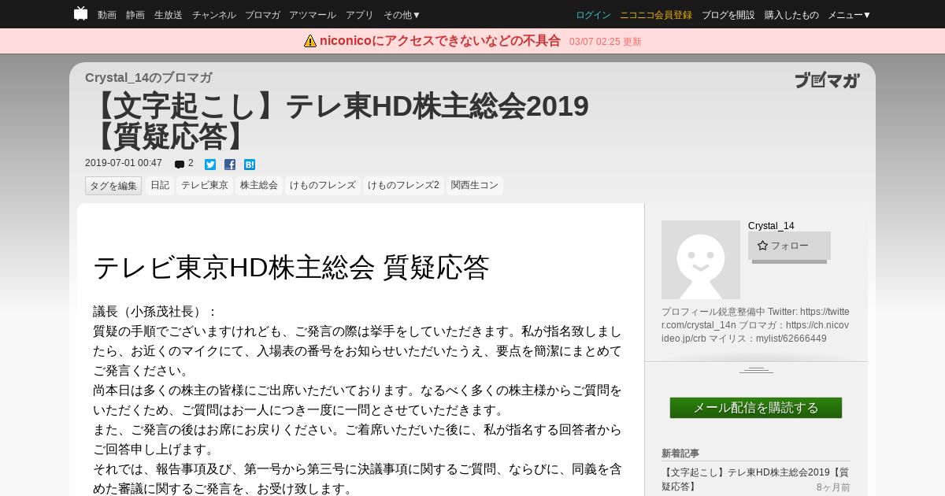945x496 pixels.
Task: Click the niconico TV logo icon
Action: coord(80,13)
